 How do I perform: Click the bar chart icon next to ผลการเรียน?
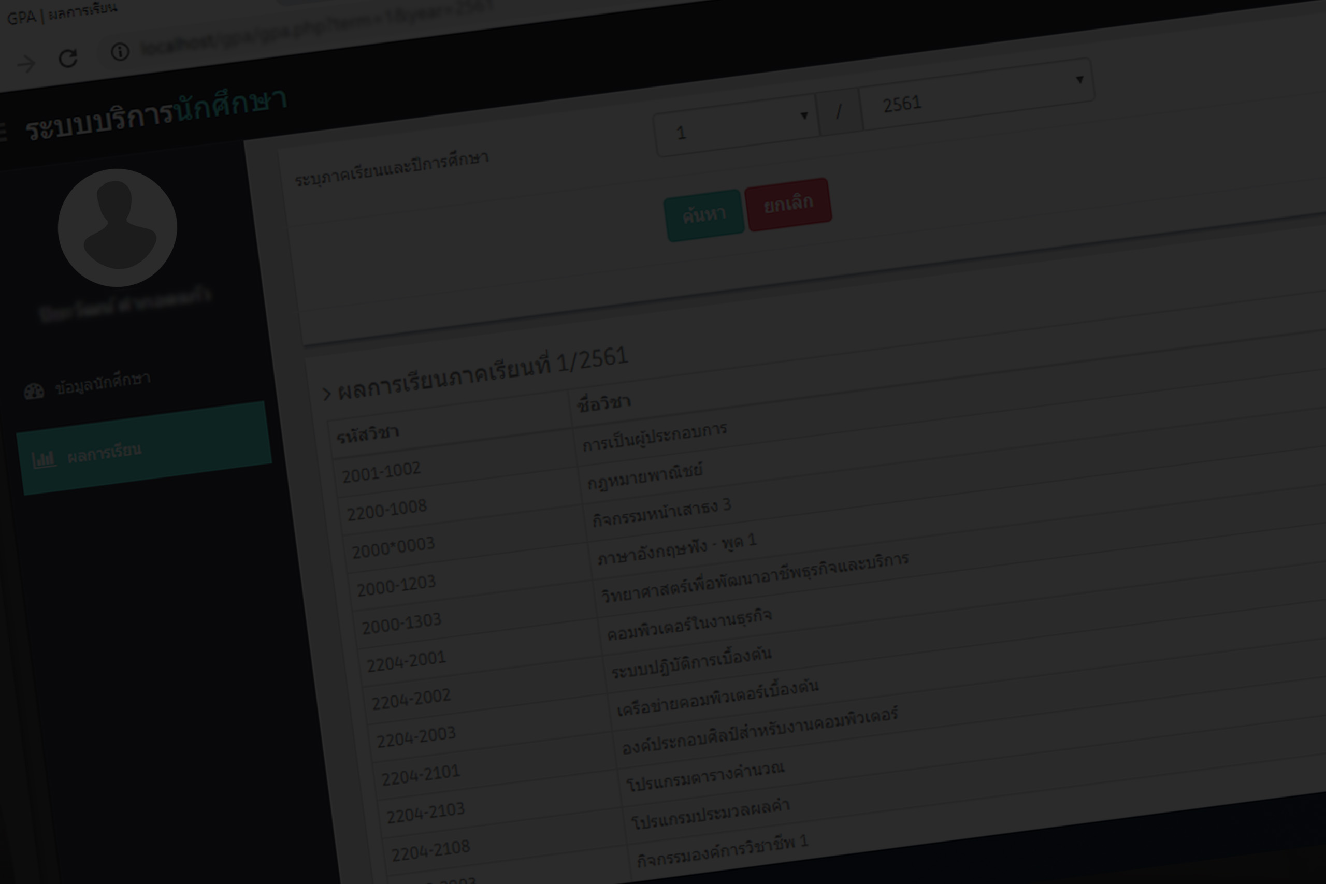44,459
